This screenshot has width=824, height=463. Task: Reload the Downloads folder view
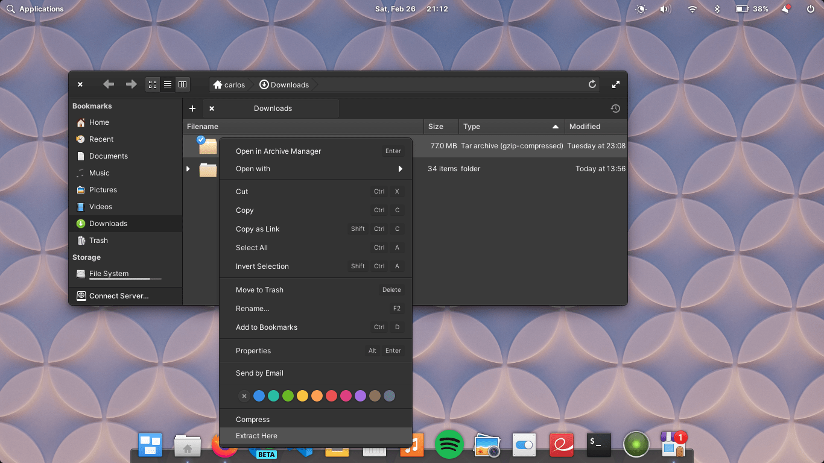(x=592, y=84)
